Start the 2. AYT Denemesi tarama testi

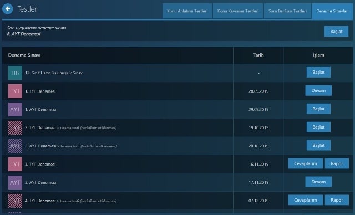pyautogui.click(x=318, y=145)
